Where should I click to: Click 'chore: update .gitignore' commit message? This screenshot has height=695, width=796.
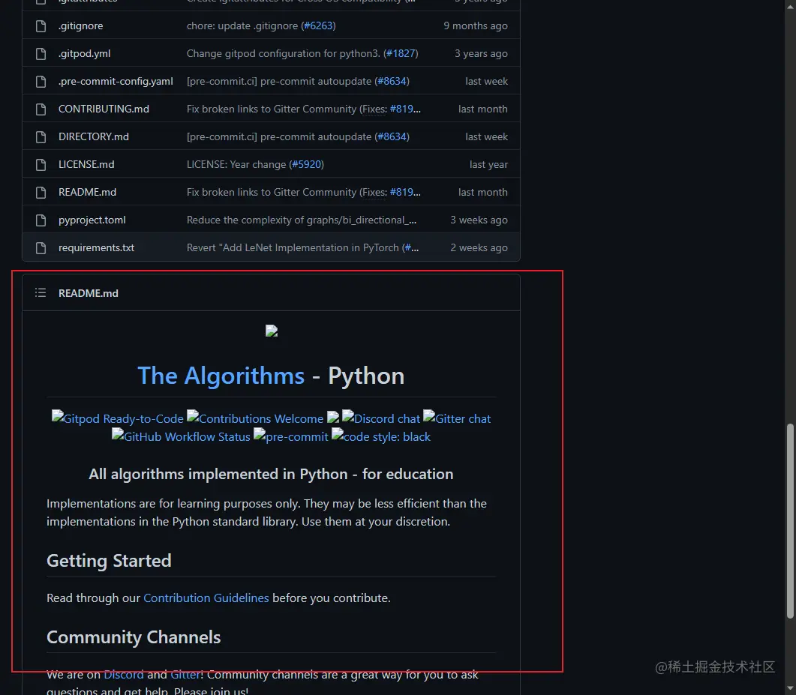pos(242,26)
